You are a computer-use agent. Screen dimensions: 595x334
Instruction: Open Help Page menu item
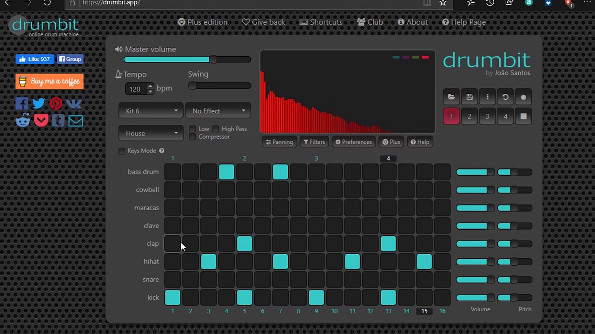pyautogui.click(x=464, y=22)
